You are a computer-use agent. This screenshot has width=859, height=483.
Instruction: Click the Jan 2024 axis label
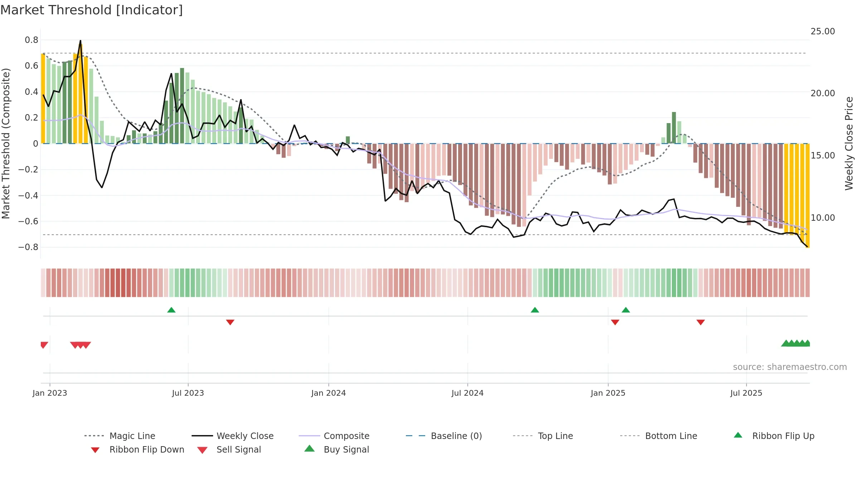click(329, 393)
